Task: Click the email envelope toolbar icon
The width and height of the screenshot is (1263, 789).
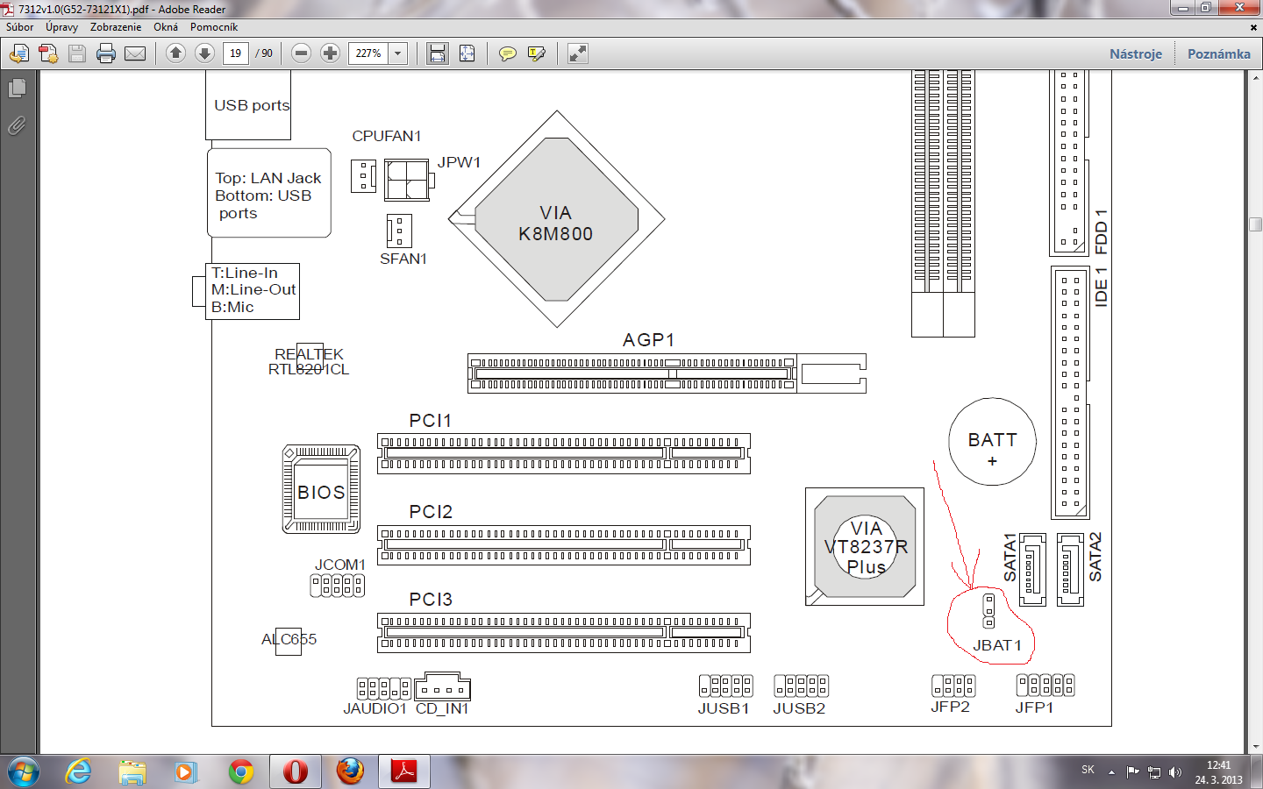Action: [x=135, y=53]
